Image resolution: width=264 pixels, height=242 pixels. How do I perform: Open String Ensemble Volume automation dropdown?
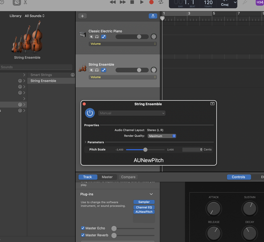pyautogui.click(x=123, y=77)
